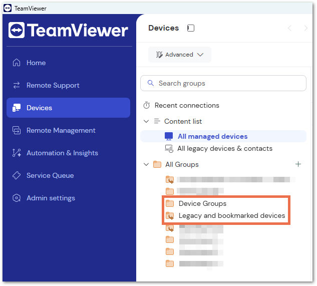Click the search magnifier icon

coord(150,83)
